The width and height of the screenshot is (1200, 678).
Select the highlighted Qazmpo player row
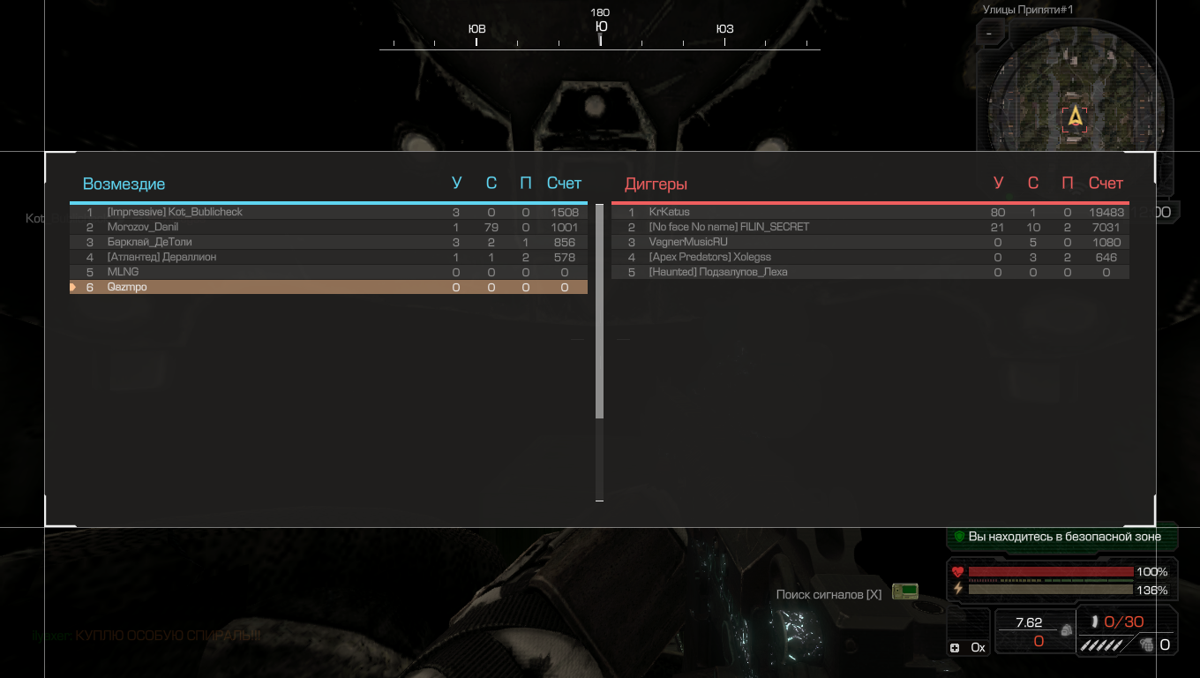(x=328, y=287)
